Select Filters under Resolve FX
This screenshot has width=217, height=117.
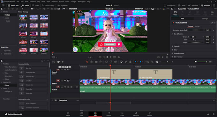point(7,85)
